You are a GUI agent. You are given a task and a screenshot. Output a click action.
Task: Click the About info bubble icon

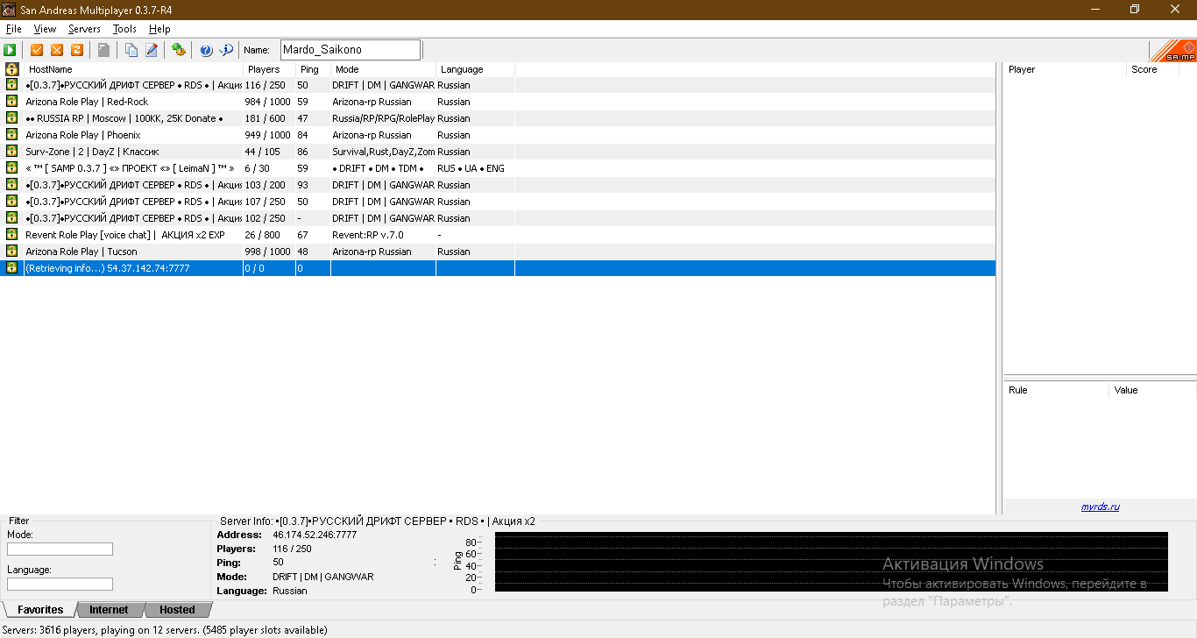point(226,50)
